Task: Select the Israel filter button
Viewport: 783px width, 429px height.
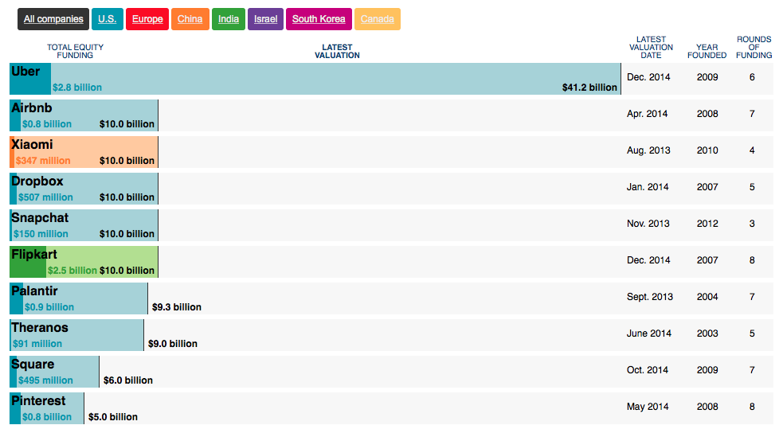Action: click(x=266, y=19)
